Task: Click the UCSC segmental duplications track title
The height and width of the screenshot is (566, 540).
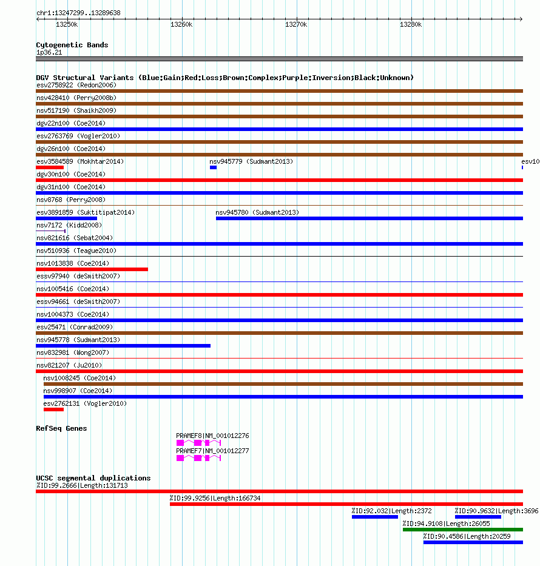Action: (x=93, y=478)
